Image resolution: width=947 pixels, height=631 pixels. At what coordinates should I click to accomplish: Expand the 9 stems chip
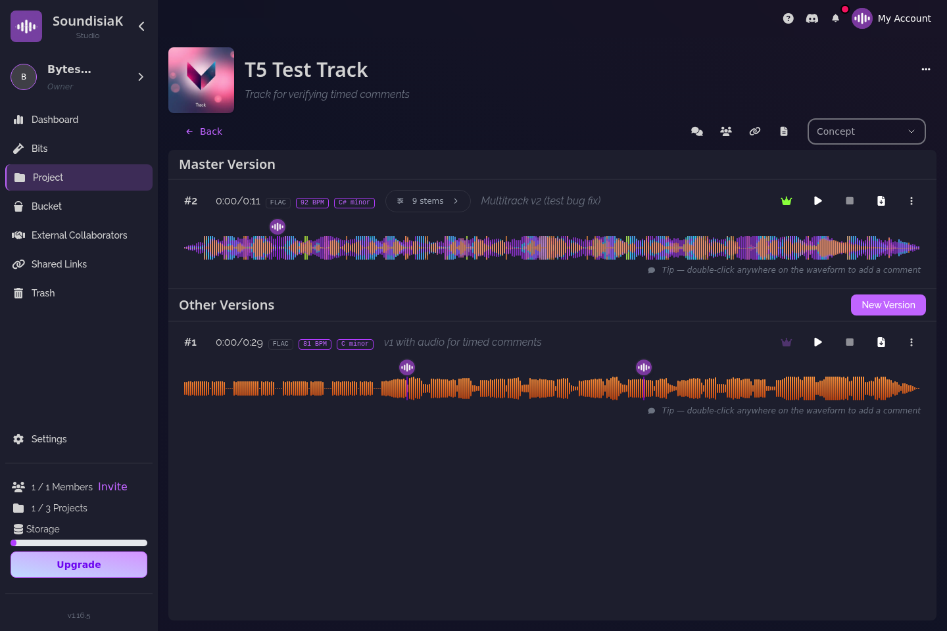tap(428, 201)
